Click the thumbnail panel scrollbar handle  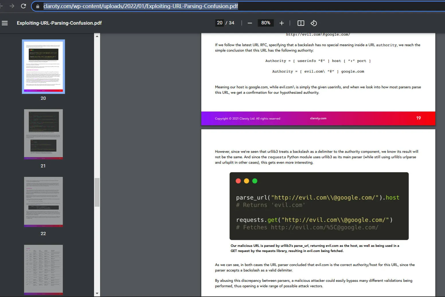coord(97,192)
